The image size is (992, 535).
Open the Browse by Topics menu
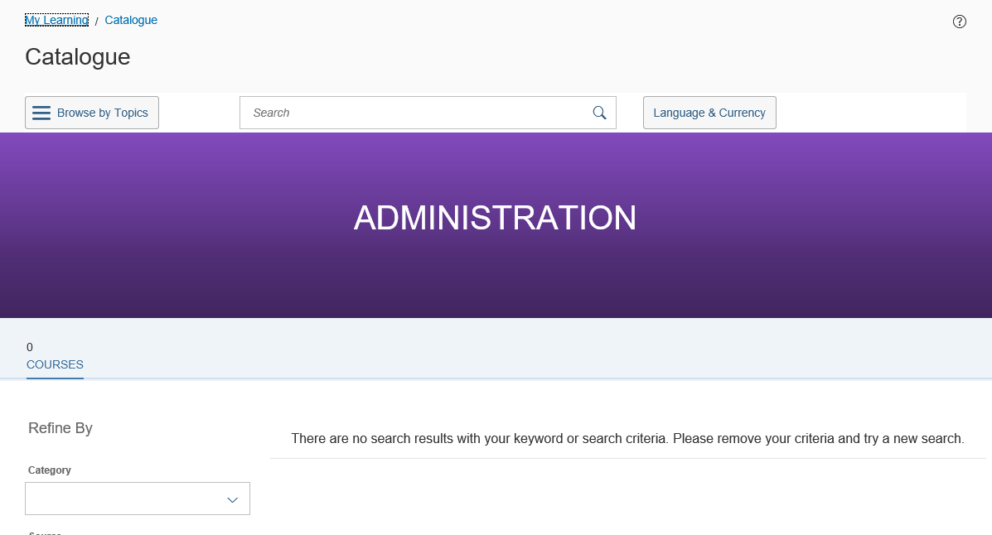pos(92,113)
